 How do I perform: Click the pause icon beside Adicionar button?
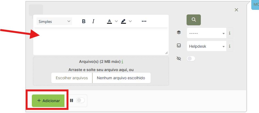71,100
